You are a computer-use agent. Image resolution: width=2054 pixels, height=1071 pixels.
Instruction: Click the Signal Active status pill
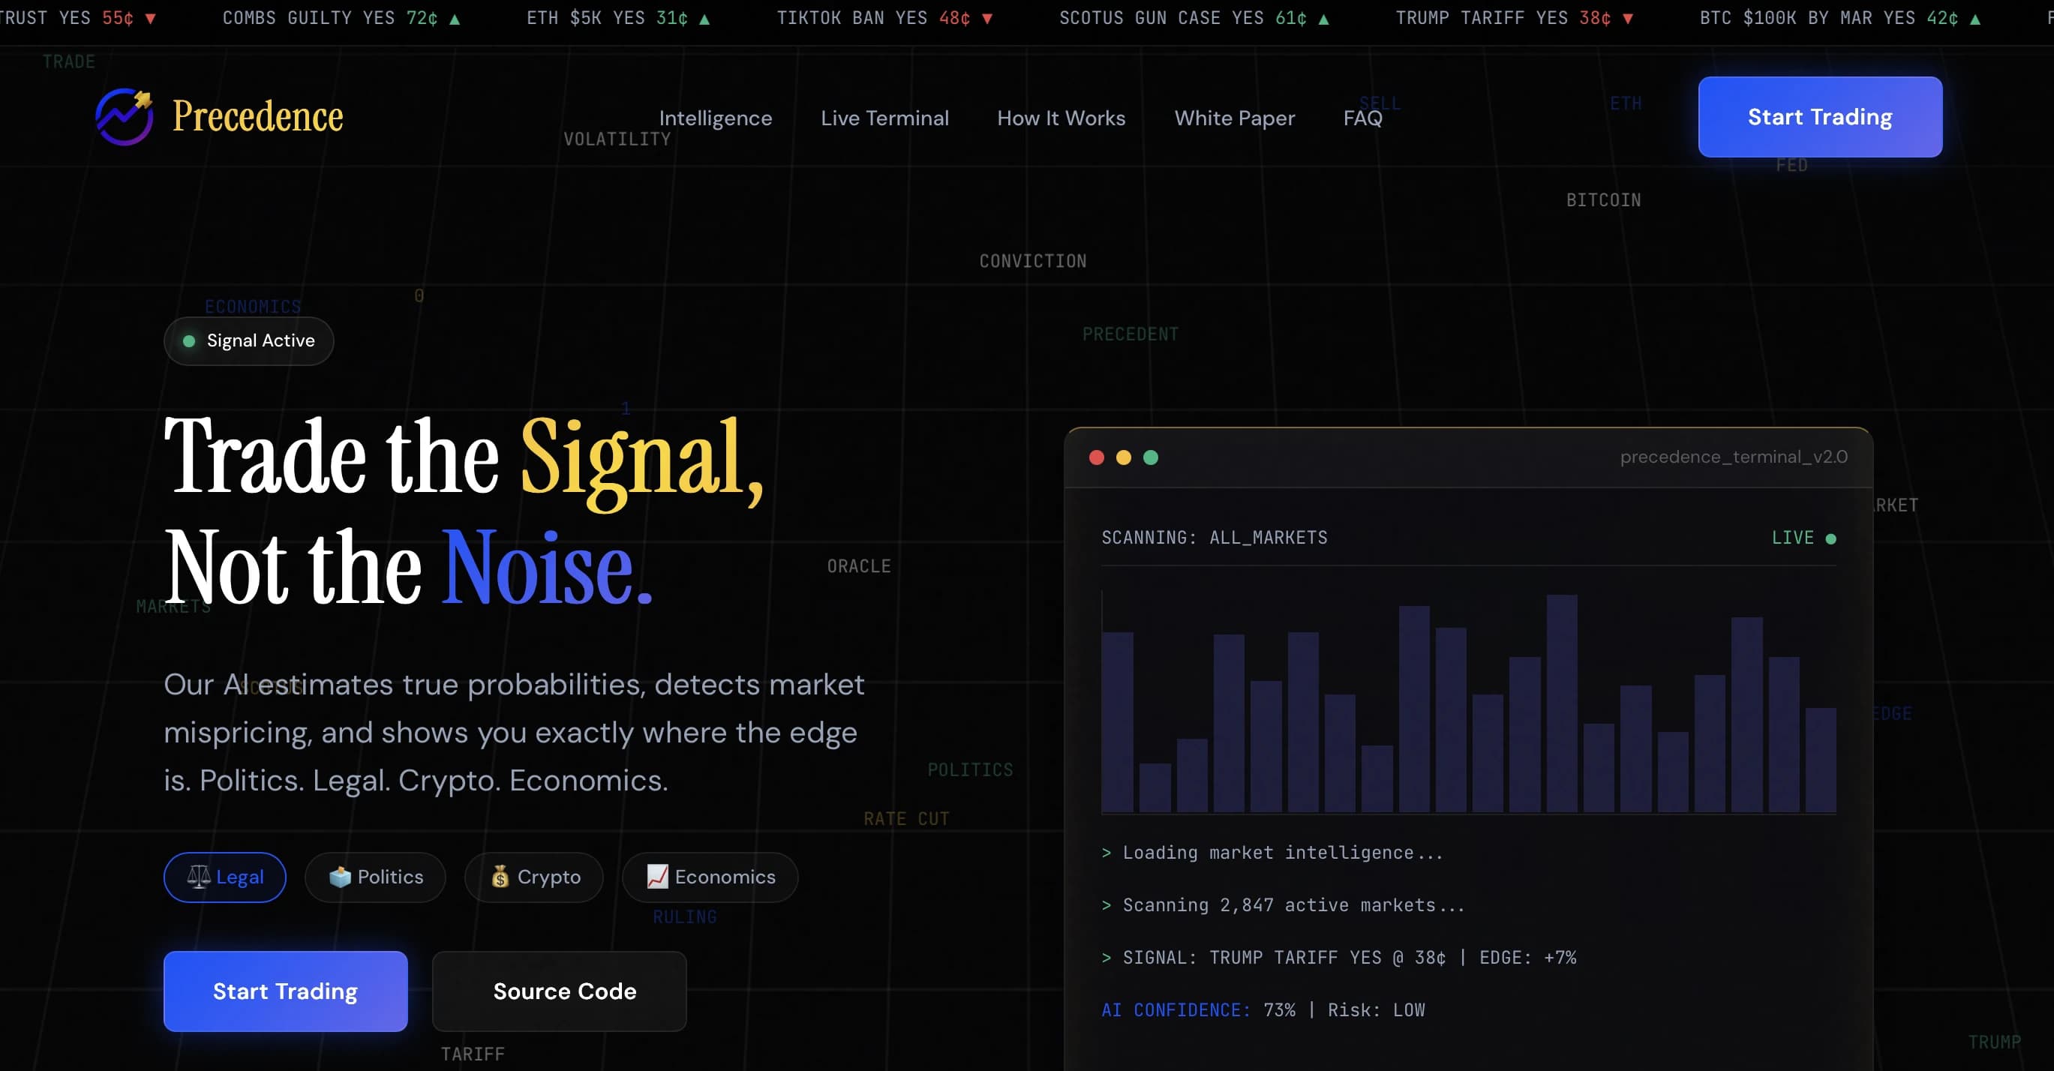(249, 341)
